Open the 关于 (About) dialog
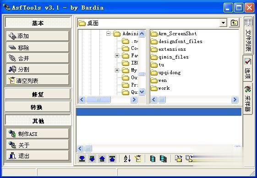The height and width of the screenshot is (178, 257). [x=38, y=145]
